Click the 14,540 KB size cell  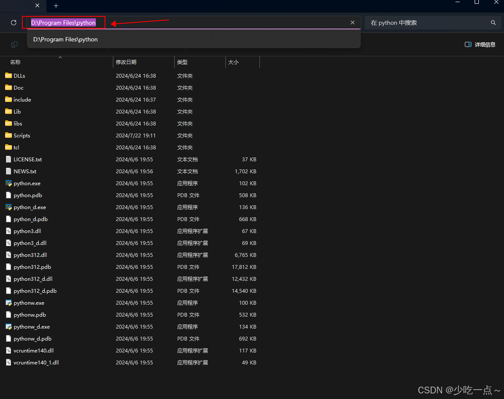point(244,291)
